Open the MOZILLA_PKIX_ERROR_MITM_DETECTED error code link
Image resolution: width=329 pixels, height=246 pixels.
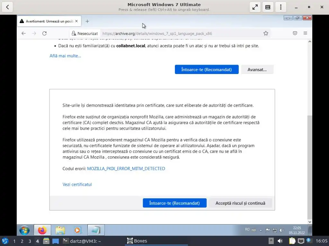pos(126,168)
